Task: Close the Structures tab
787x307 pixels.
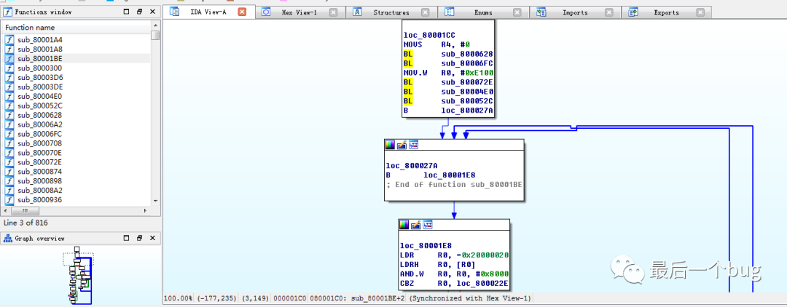Action: 425,12
